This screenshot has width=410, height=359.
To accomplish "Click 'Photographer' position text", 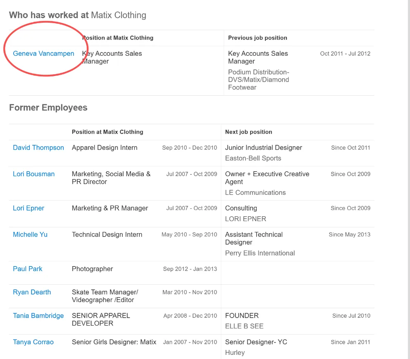I will [92, 269].
